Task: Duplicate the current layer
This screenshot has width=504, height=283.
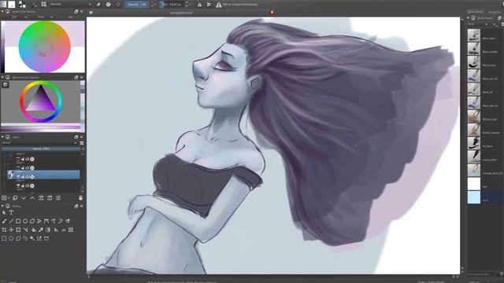Action: (x=15, y=198)
